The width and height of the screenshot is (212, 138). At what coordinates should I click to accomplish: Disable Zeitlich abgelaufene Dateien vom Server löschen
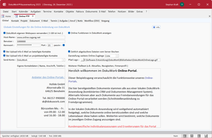click(69, 52)
